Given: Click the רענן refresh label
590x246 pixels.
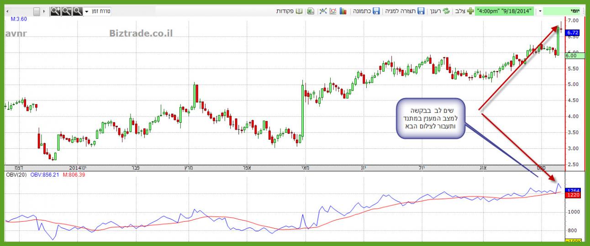Looking at the screenshot, I should (x=435, y=11).
